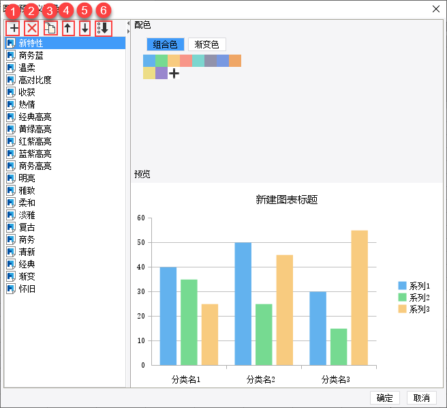Pick the blue color swatch
The image size is (447, 408).
point(149,61)
